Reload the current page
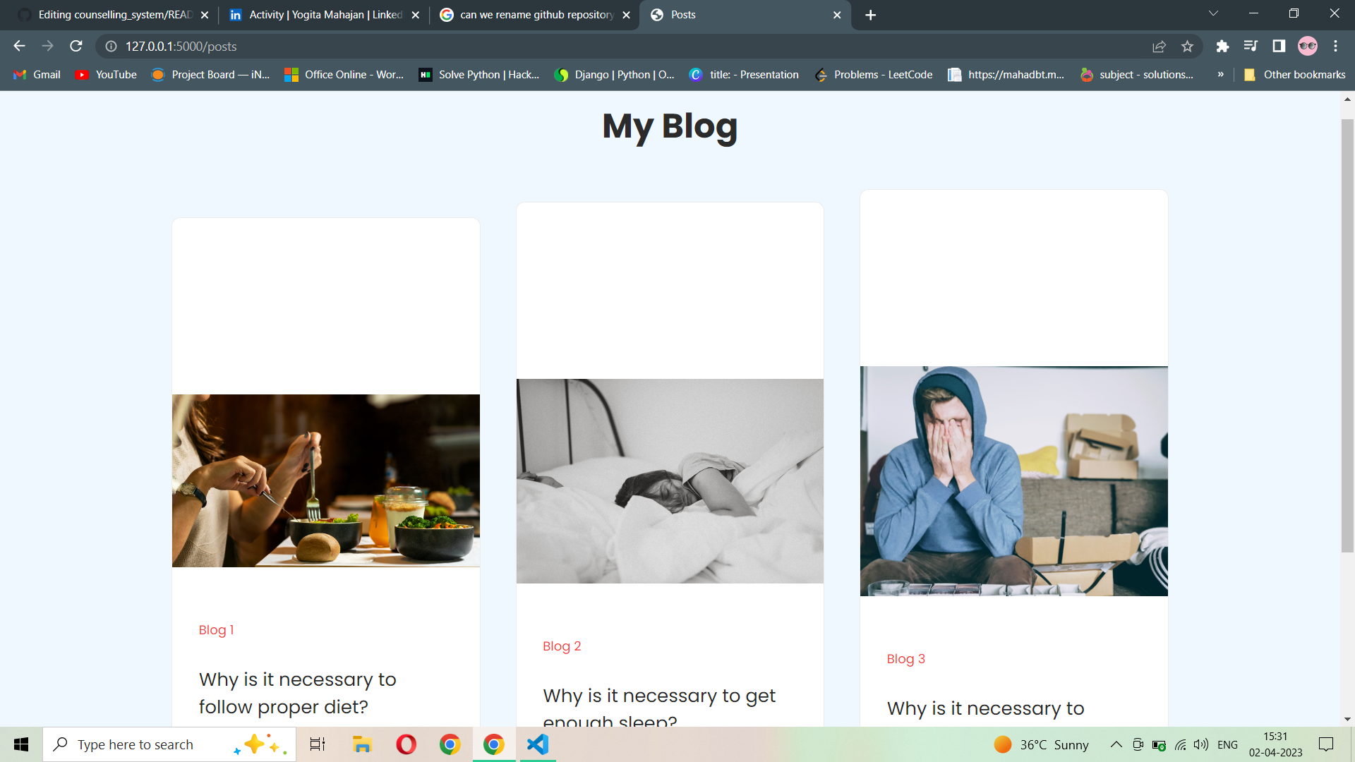1355x762 pixels. (x=76, y=46)
